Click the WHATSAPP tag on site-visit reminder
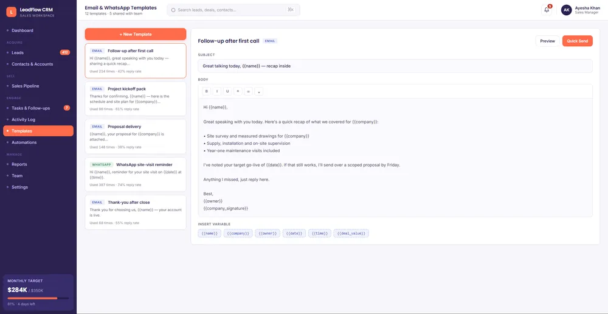This screenshot has height=314, width=608. tap(101, 164)
